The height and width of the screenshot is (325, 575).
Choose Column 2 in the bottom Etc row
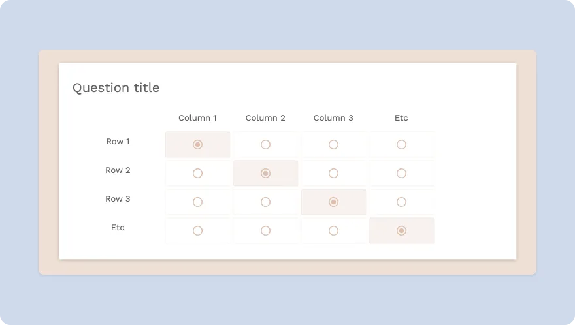coord(265,230)
